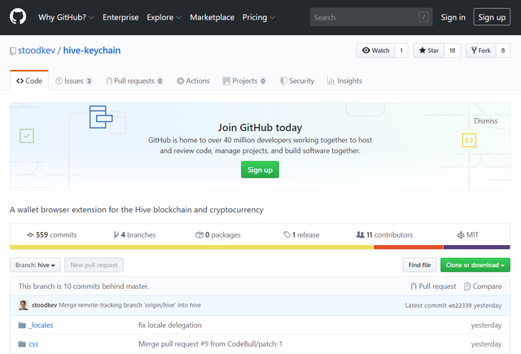This screenshot has width=521, height=354.
Task: View the 11 contributors
Action: tap(384, 235)
